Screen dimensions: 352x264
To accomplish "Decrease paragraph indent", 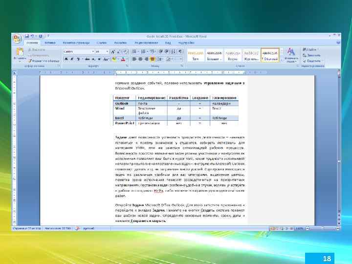I will click(160, 52).
